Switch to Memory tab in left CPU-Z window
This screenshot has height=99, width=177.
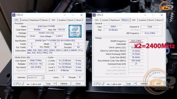pos(45,20)
